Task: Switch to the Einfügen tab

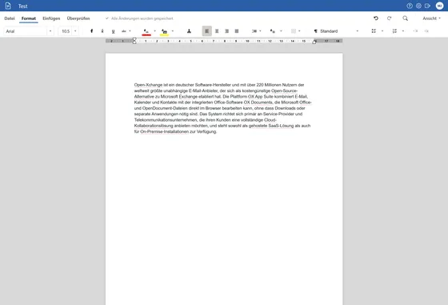Action: pos(51,18)
